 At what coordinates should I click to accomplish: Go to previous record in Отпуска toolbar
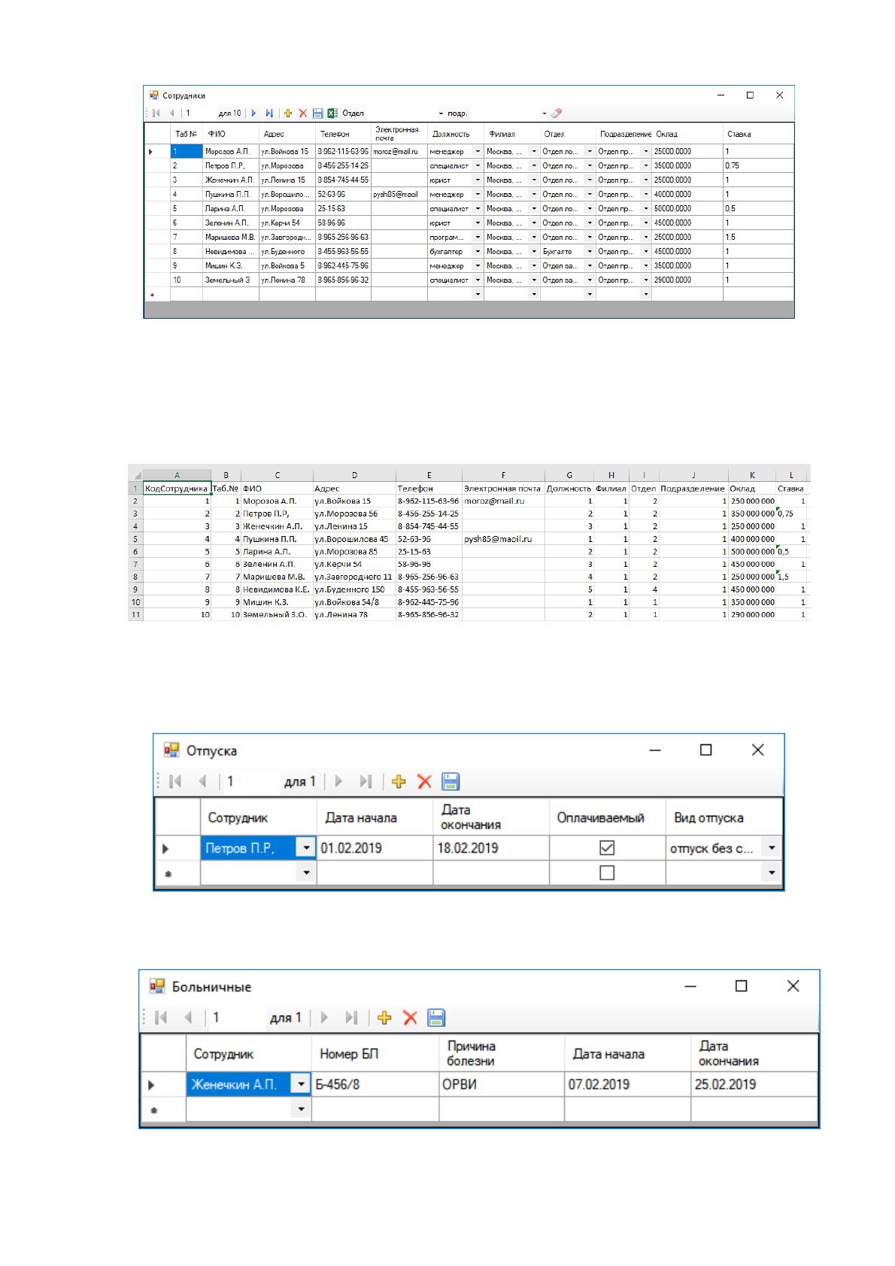click(x=202, y=782)
